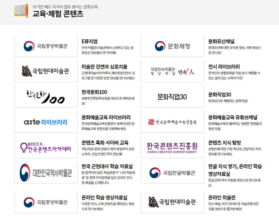Click description 한국인의 생활문화를 직접 보고 체험할 수
Screen dimensions: 279x222
click(x=234, y=75)
